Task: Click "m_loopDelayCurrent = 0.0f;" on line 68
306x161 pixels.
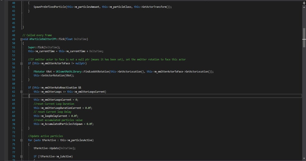Action: [60, 116]
